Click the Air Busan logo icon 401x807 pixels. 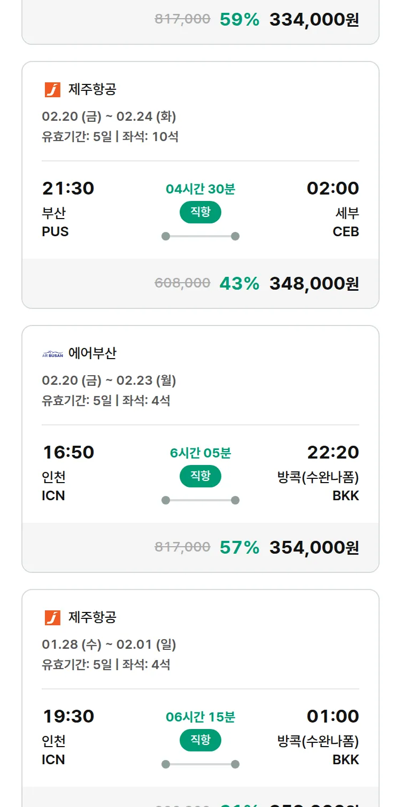pyautogui.click(x=52, y=354)
